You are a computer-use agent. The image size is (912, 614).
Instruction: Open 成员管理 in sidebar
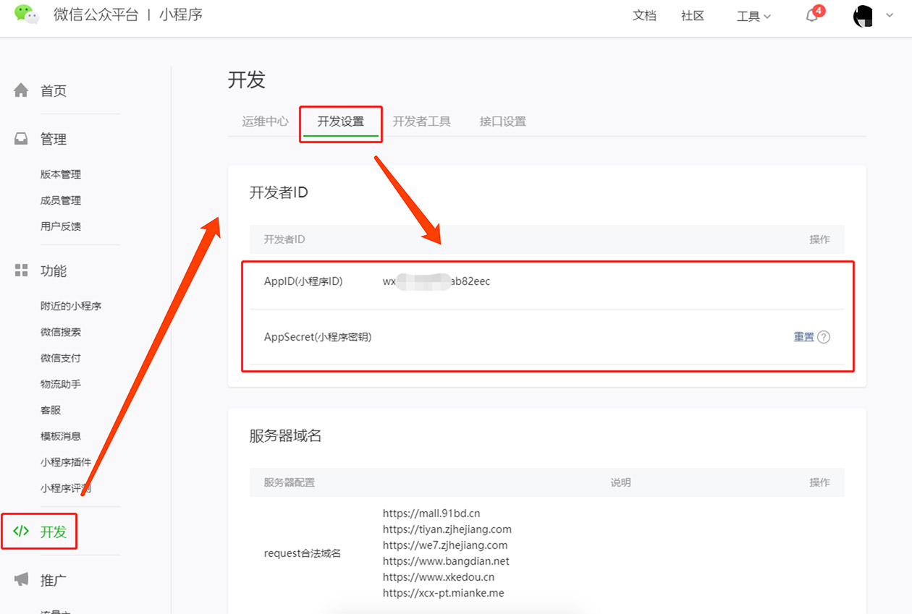[x=61, y=200]
